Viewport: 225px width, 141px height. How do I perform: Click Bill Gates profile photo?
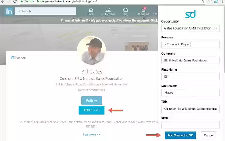coord(91,50)
